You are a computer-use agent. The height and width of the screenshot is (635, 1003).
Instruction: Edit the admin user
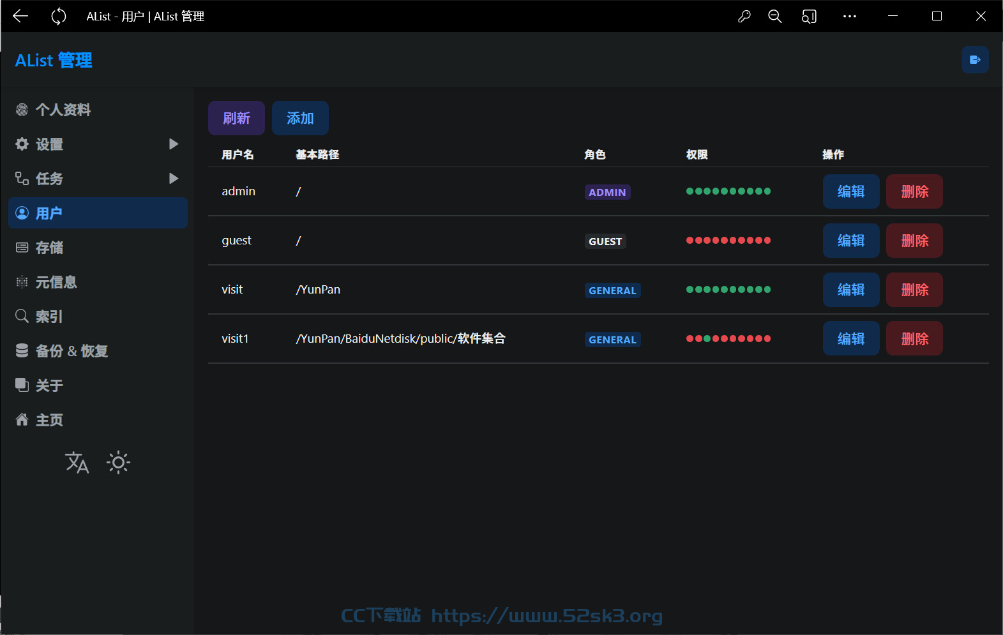tap(851, 191)
